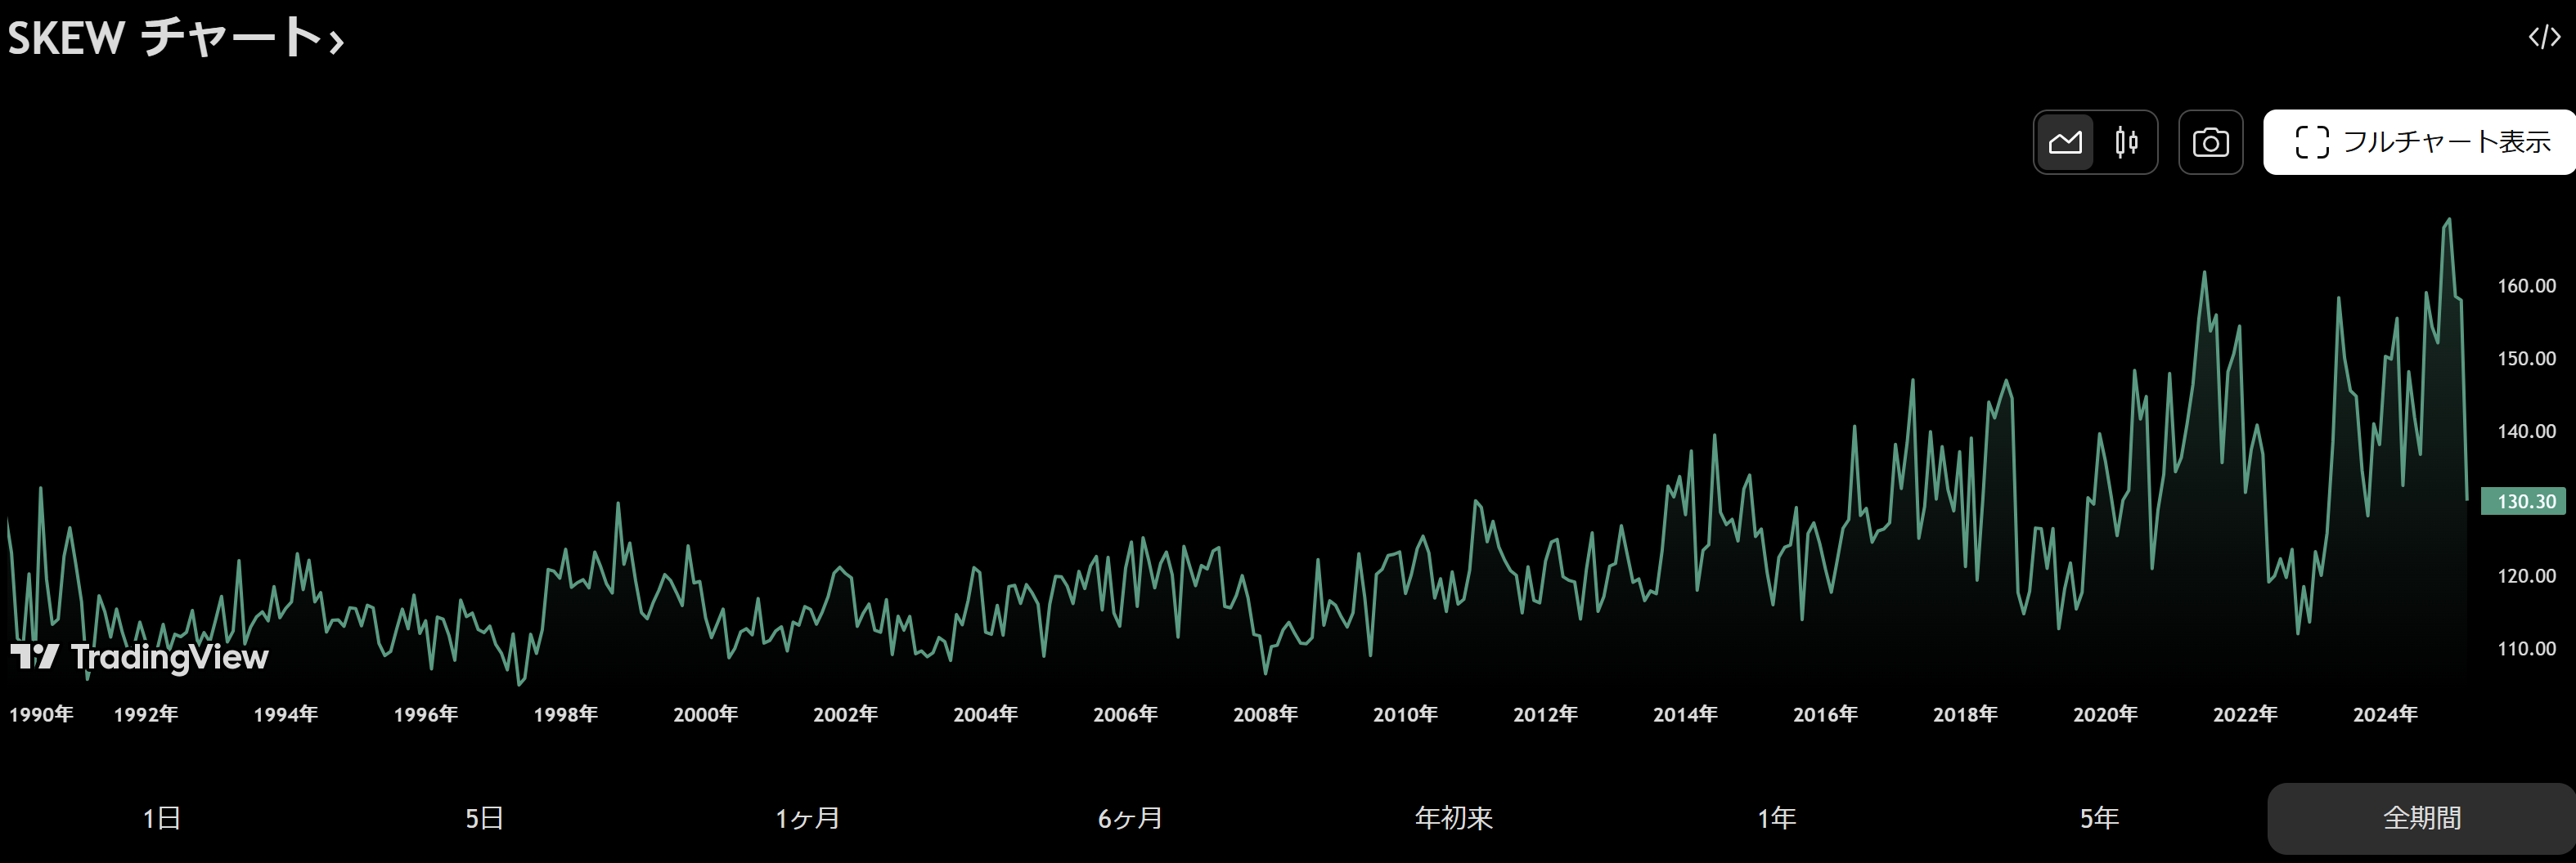Screen dimensions: 2576x863
Task: Click the 2020年 time axis label
Action: tap(2105, 714)
